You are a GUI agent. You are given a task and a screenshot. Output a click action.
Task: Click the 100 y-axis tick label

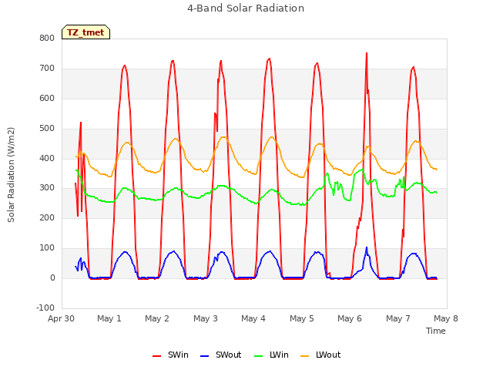click(47, 248)
